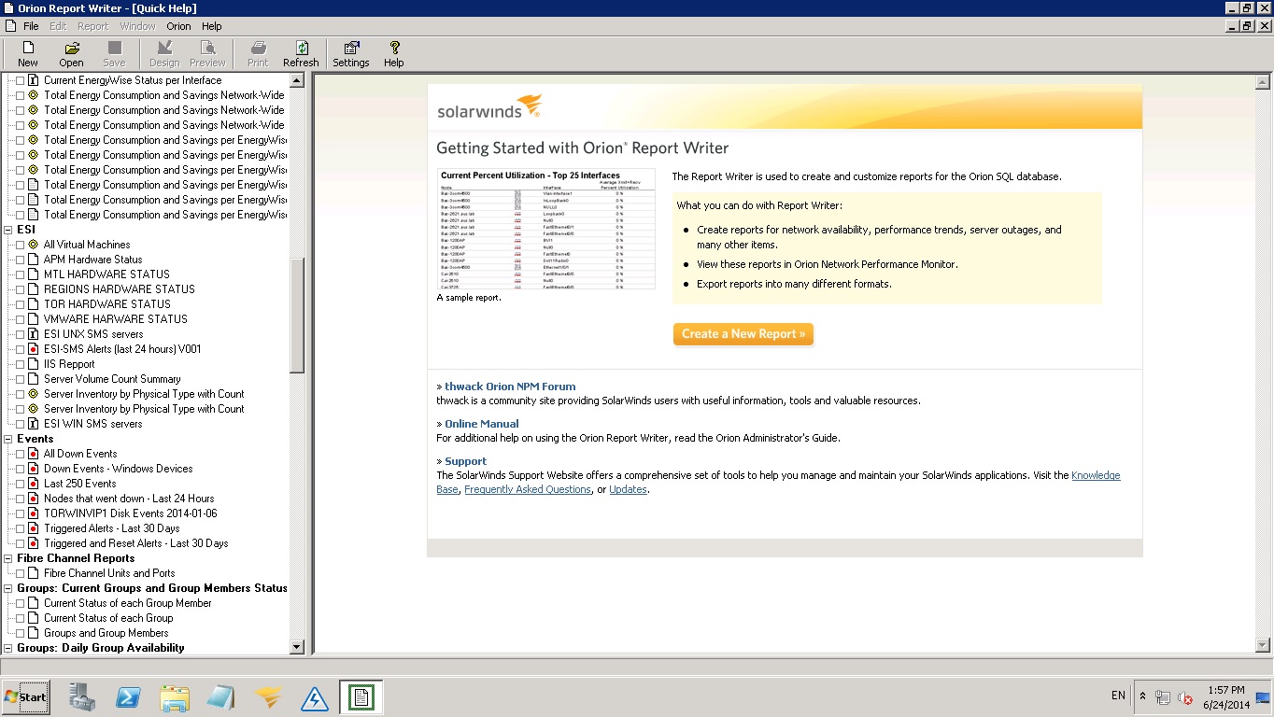Open Windows Explorer from the taskbar

click(175, 697)
